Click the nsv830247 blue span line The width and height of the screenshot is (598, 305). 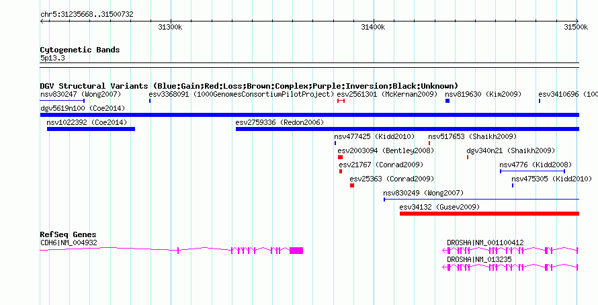tap(62, 101)
